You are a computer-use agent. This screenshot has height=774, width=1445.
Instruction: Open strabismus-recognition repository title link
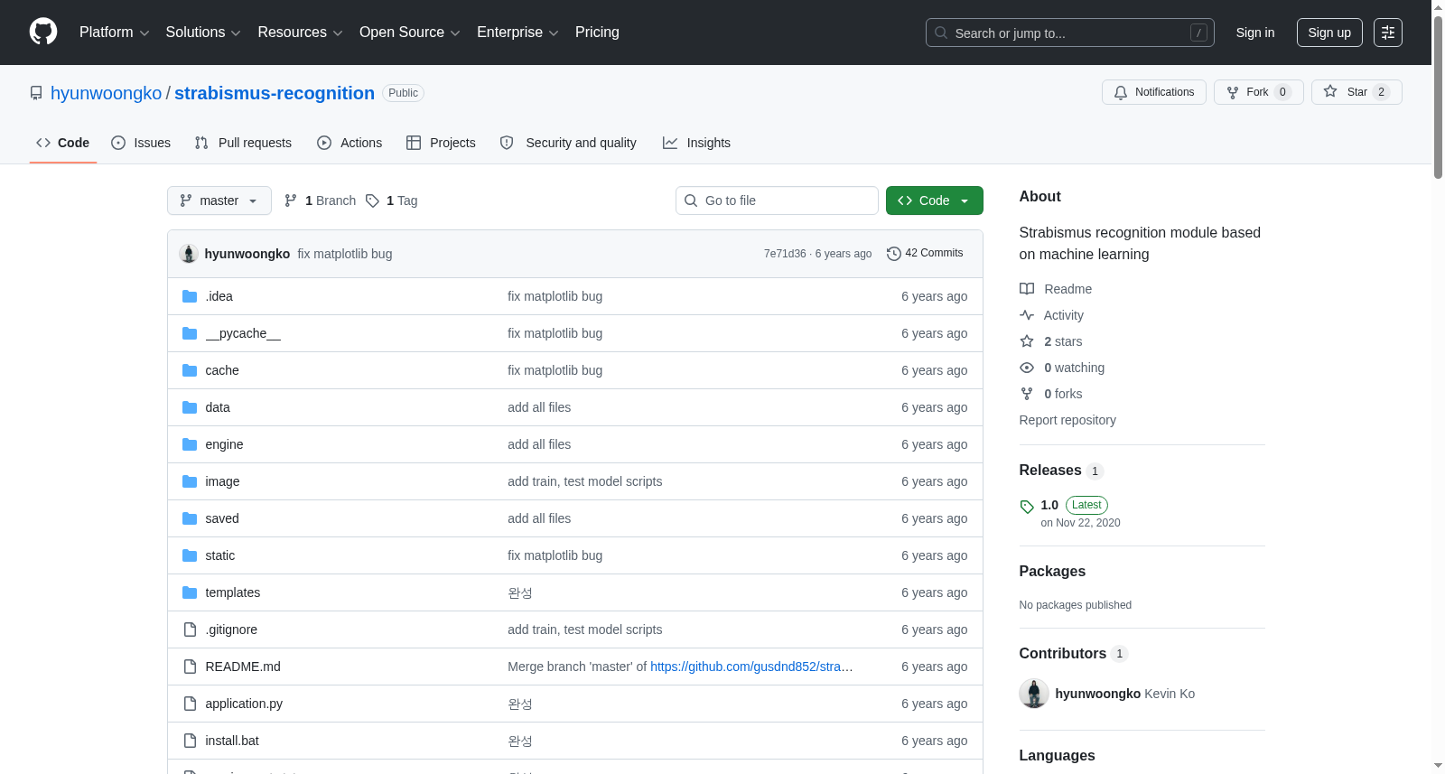(x=275, y=93)
